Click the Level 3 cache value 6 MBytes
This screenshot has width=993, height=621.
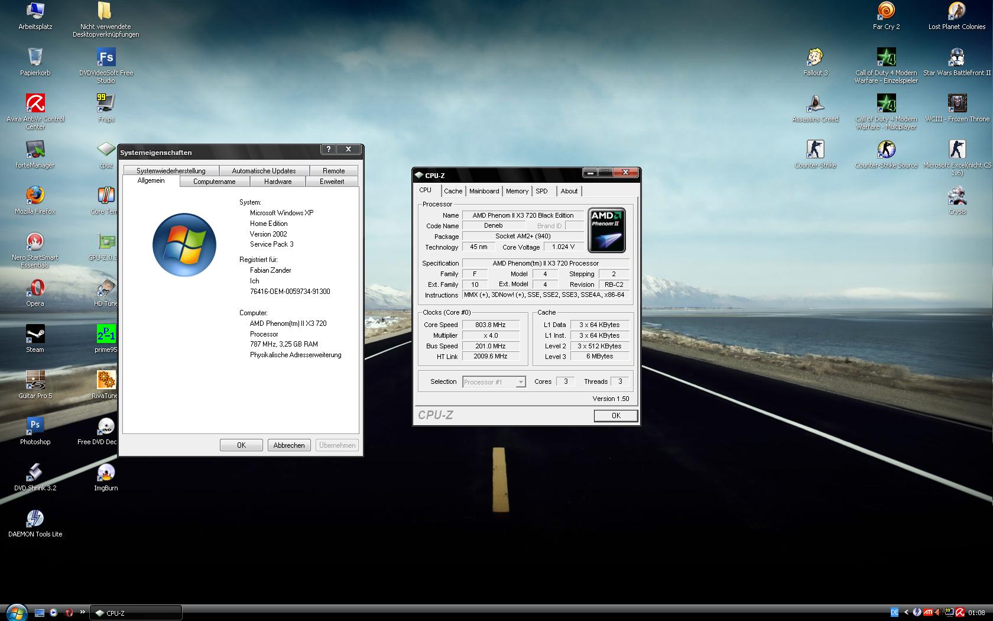coord(600,357)
